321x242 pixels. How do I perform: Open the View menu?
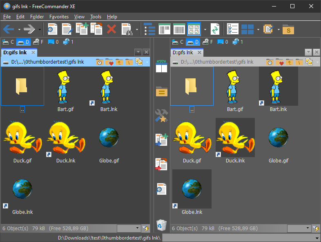tap(79, 17)
